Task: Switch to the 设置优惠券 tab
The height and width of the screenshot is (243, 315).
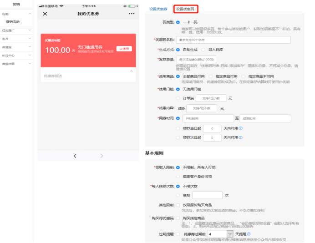Action: tap(158, 9)
